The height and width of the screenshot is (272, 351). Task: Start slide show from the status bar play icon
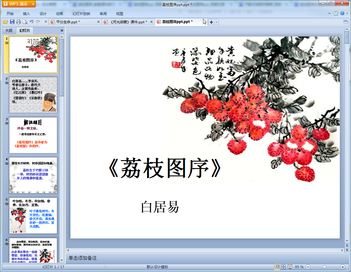point(290,267)
